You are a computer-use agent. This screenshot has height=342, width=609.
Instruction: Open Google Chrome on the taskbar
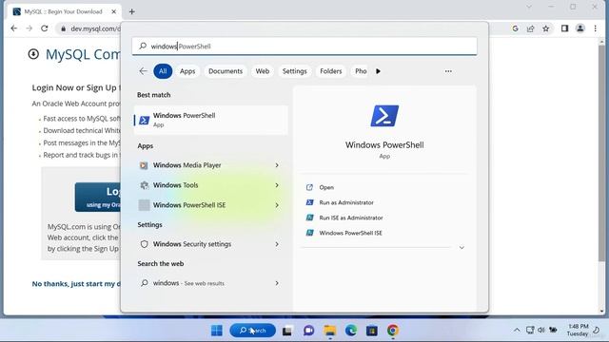393,331
